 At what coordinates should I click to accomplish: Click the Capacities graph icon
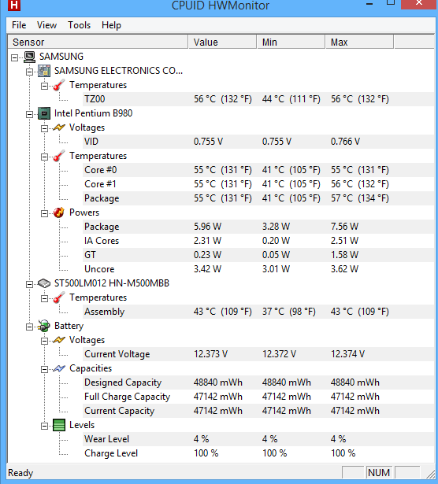(x=59, y=368)
